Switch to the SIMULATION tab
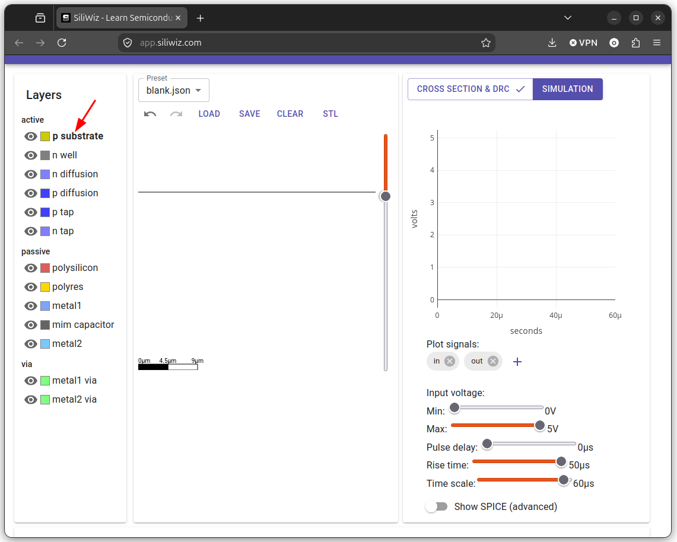677x542 pixels. [567, 89]
